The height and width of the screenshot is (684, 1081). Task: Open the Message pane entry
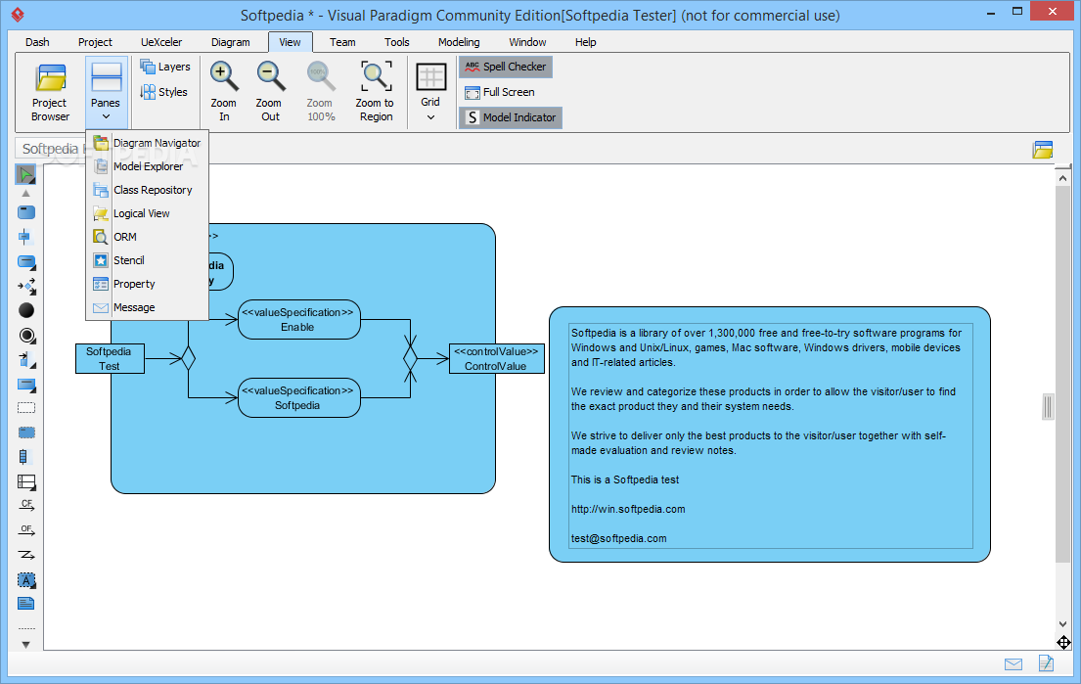click(147, 307)
